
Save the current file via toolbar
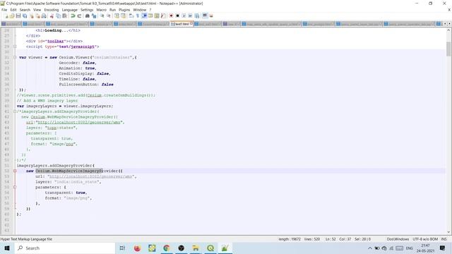coord(18,16)
